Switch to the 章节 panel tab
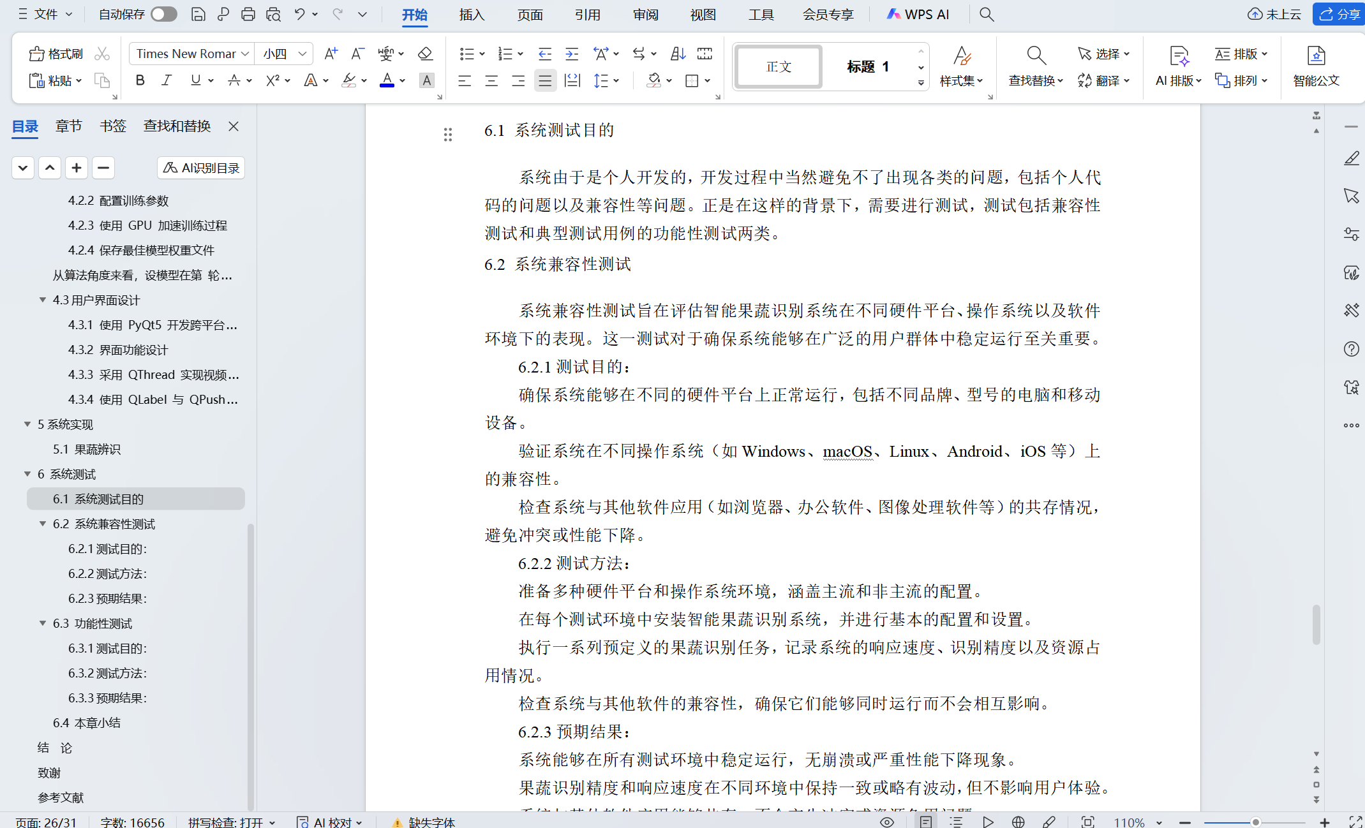Viewport: 1365px width, 828px height. tap(68, 126)
